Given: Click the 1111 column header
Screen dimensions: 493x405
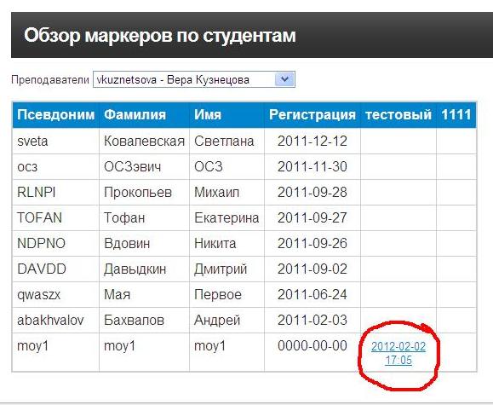Looking at the screenshot, I should point(456,114).
